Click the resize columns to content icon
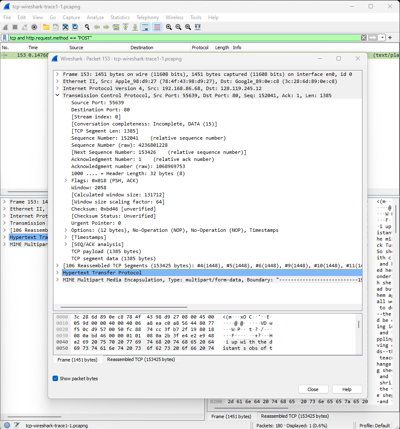Viewport: 400px width, 429px height. click(x=198, y=27)
